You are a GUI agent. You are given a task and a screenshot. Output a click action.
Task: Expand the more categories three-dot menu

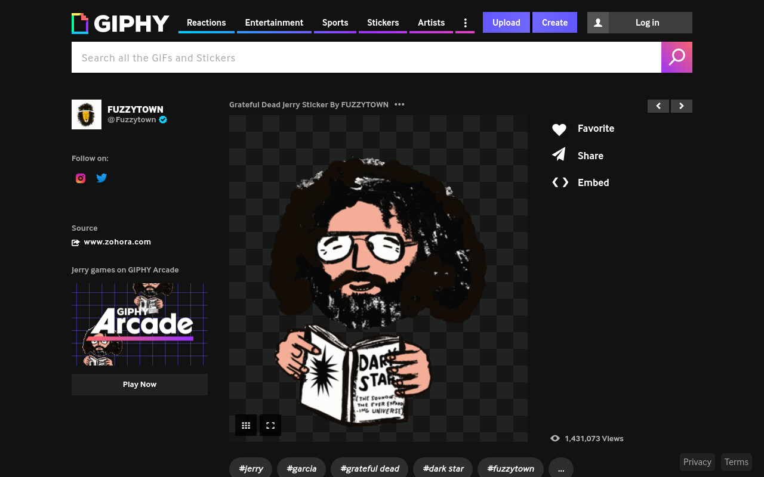pyautogui.click(x=465, y=23)
